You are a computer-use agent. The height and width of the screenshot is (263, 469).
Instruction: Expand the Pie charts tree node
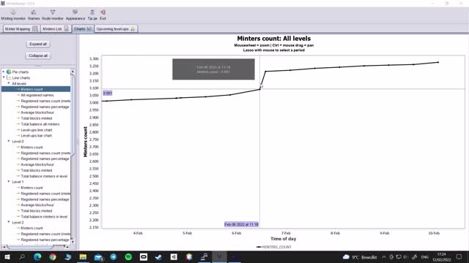(x=4, y=72)
